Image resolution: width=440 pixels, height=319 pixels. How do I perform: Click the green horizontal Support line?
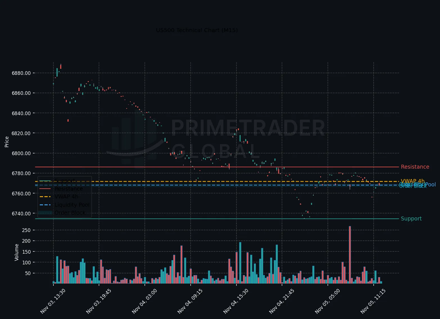click(217, 219)
